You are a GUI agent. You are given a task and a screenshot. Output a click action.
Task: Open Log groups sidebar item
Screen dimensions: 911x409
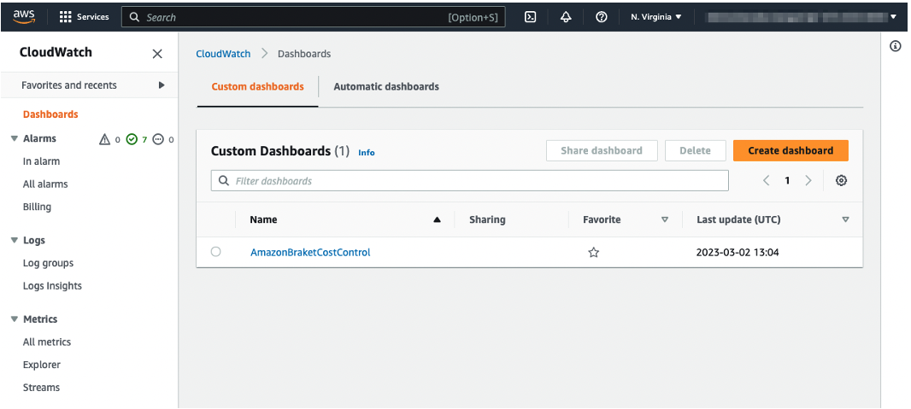coord(48,263)
